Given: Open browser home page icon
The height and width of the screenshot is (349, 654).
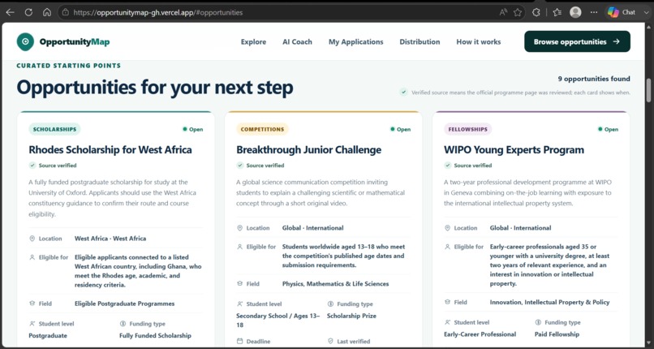Looking at the screenshot, I should pyautogui.click(x=47, y=12).
